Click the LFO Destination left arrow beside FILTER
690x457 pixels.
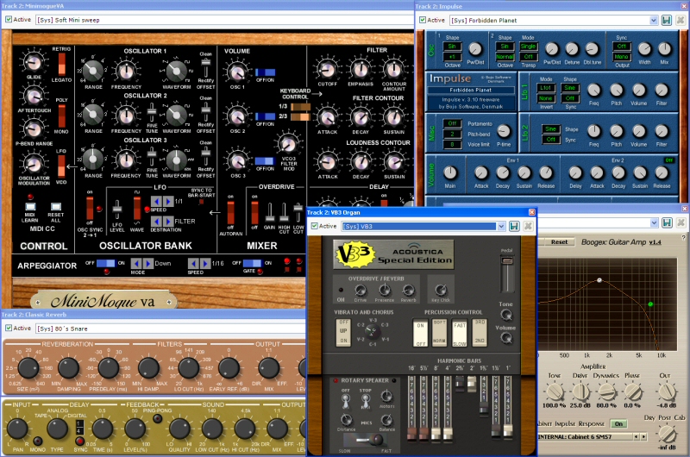point(156,222)
